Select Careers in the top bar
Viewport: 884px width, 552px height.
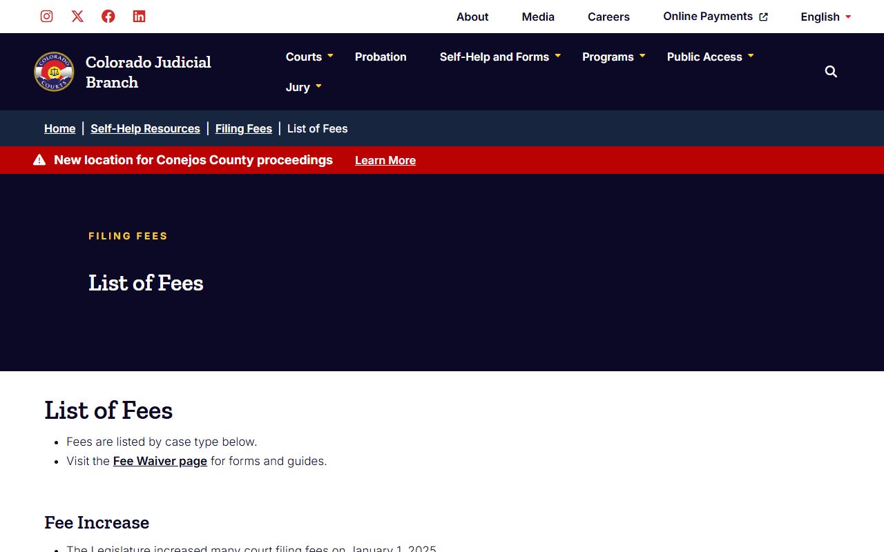(608, 17)
